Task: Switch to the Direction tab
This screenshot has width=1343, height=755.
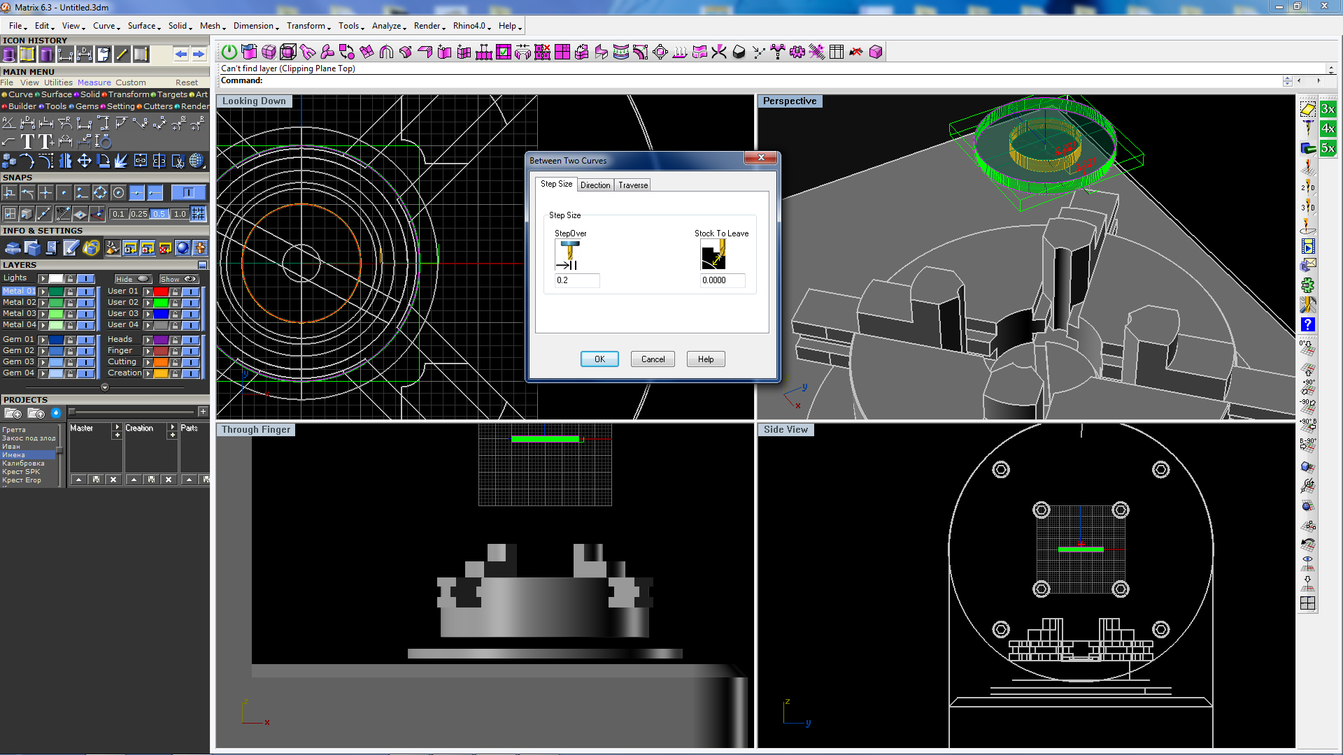Action: click(x=595, y=185)
